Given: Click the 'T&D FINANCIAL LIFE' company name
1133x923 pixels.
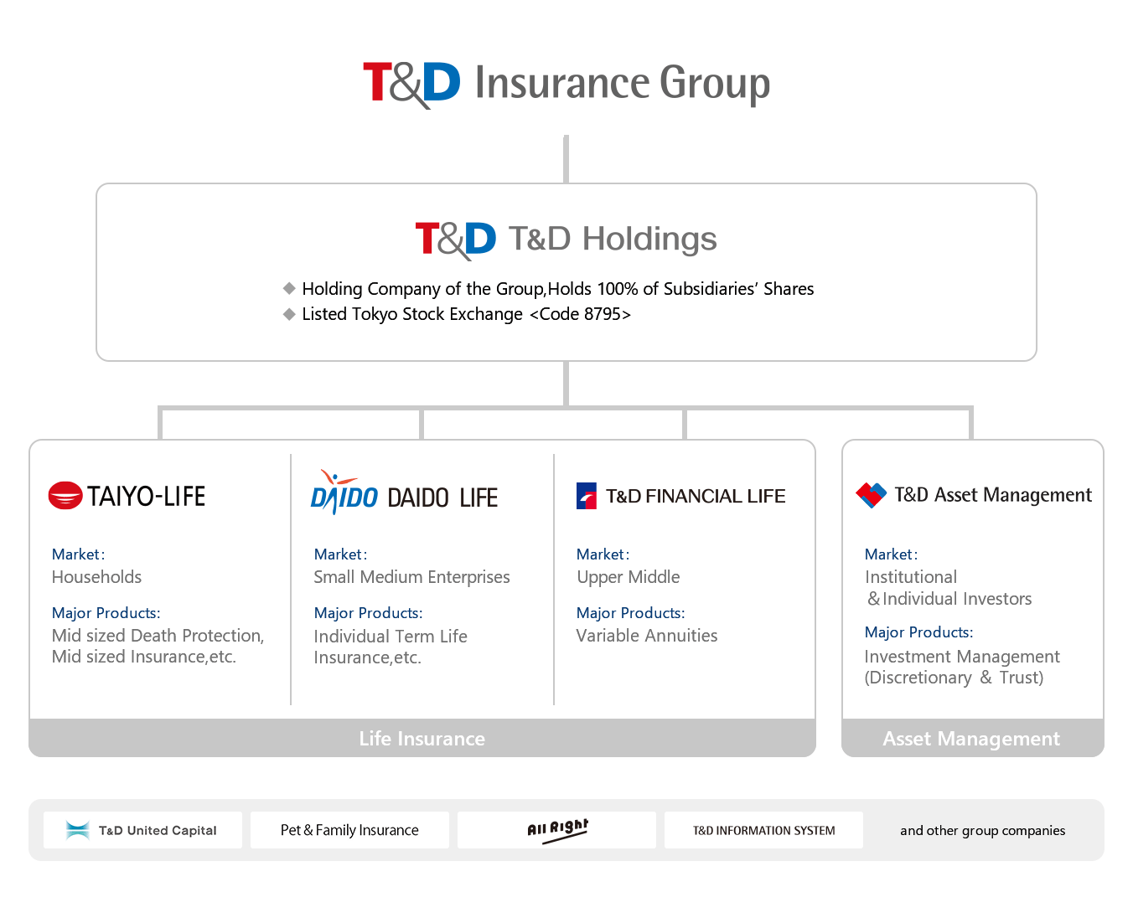Looking at the screenshot, I should coord(696,497).
